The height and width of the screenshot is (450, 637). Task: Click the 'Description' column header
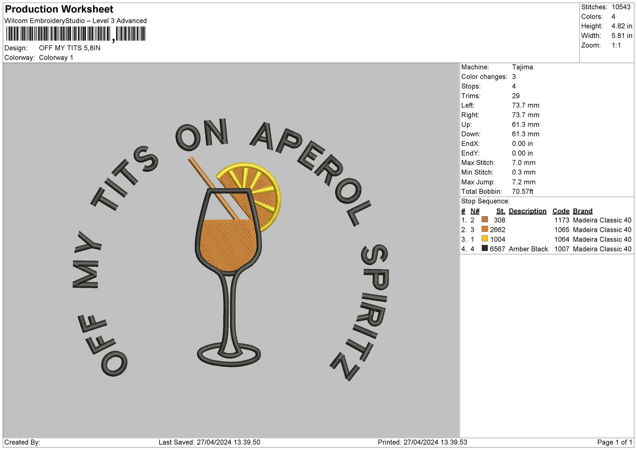click(x=527, y=211)
